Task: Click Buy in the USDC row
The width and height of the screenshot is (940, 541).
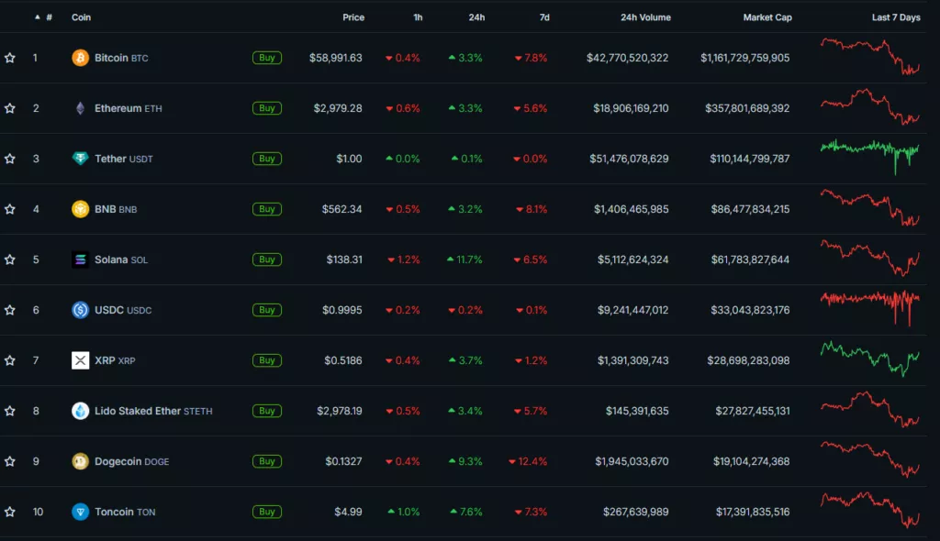Action: pyautogui.click(x=267, y=310)
